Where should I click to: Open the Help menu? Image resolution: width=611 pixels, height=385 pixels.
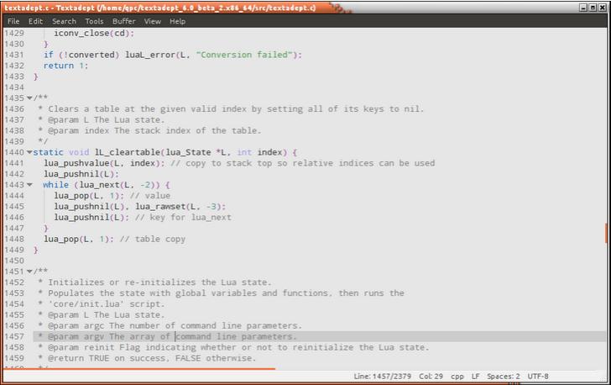pyautogui.click(x=177, y=21)
